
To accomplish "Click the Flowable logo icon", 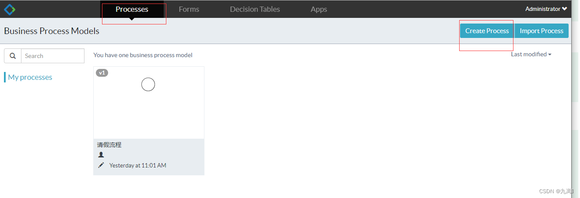I will click(10, 9).
